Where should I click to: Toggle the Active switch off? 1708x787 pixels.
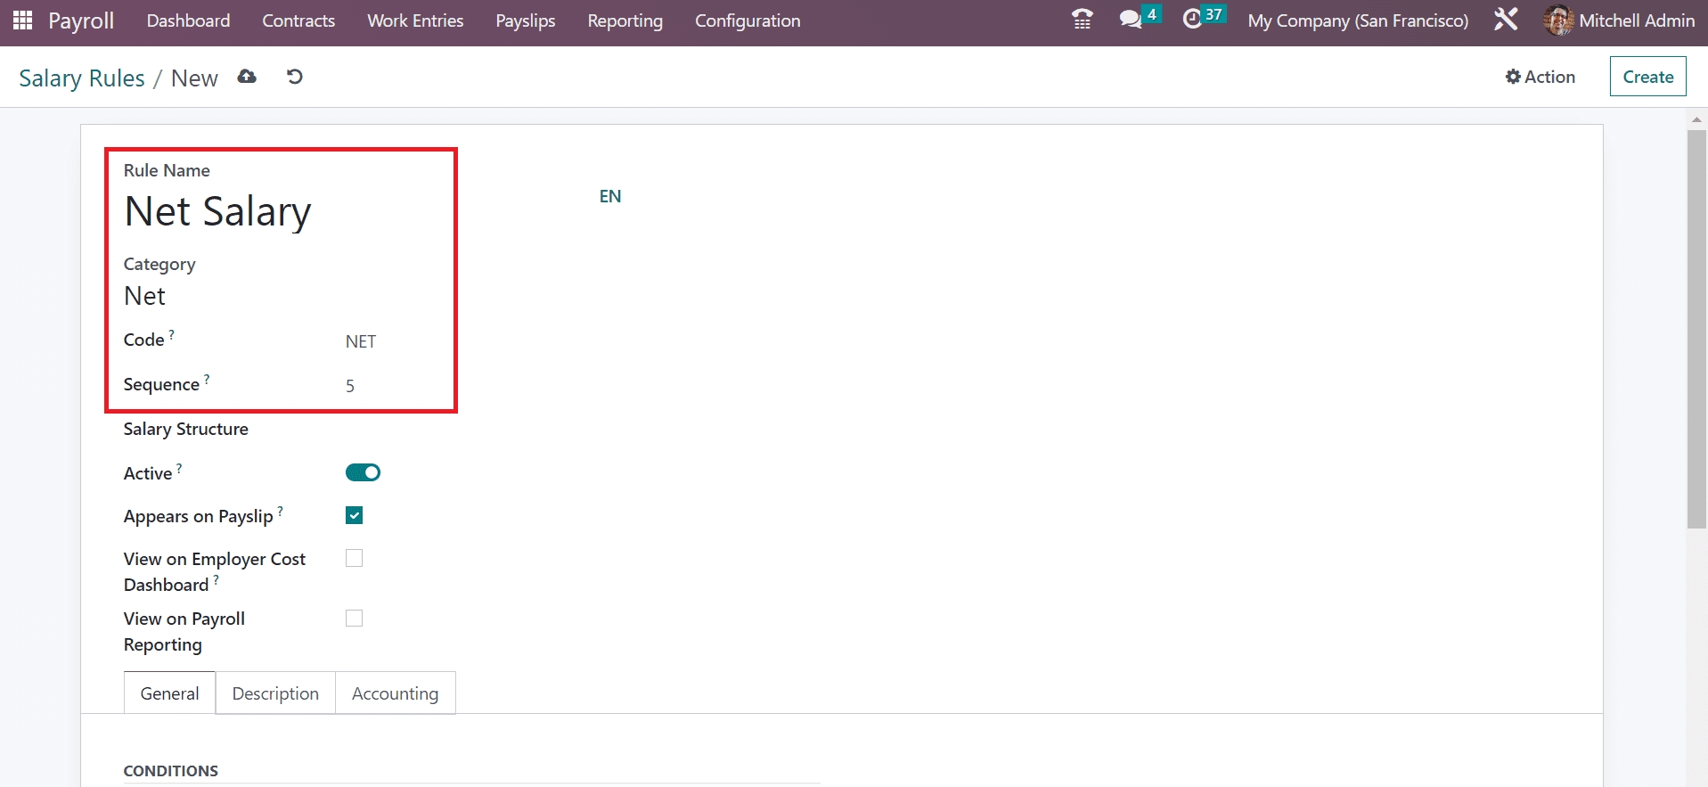click(363, 472)
